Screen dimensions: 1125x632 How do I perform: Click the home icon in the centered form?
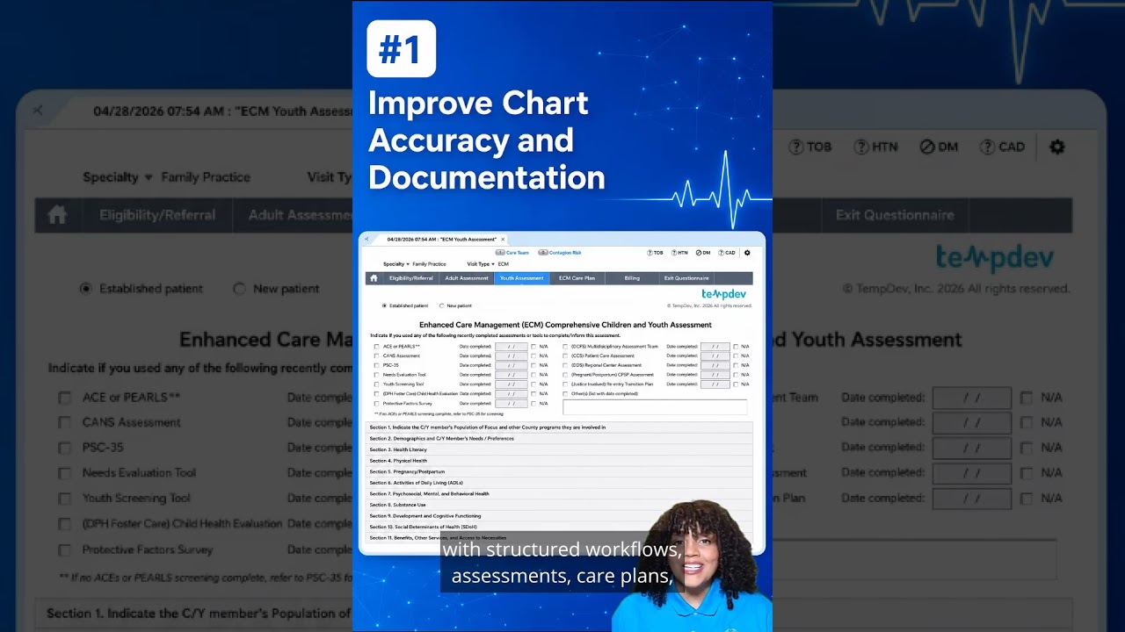click(x=374, y=278)
